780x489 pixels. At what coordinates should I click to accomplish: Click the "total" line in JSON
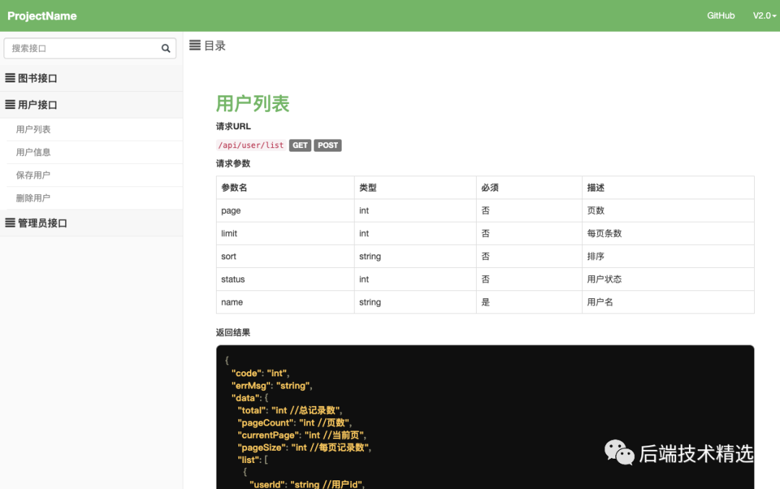[x=290, y=410]
